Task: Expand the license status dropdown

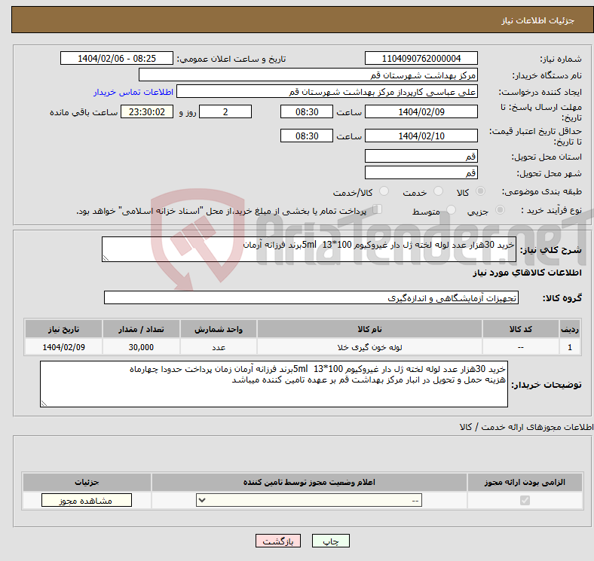Action: (x=308, y=500)
